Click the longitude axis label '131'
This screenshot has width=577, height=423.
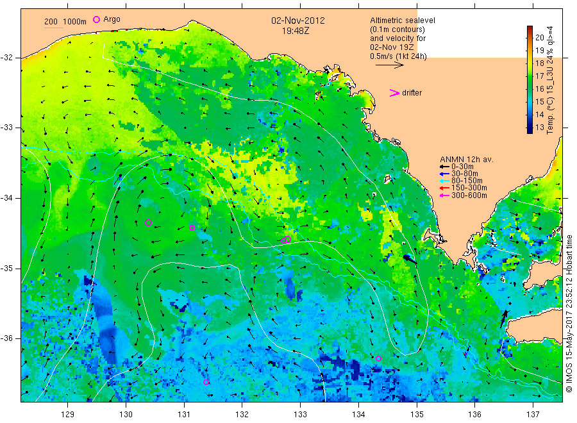pyautogui.click(x=184, y=415)
